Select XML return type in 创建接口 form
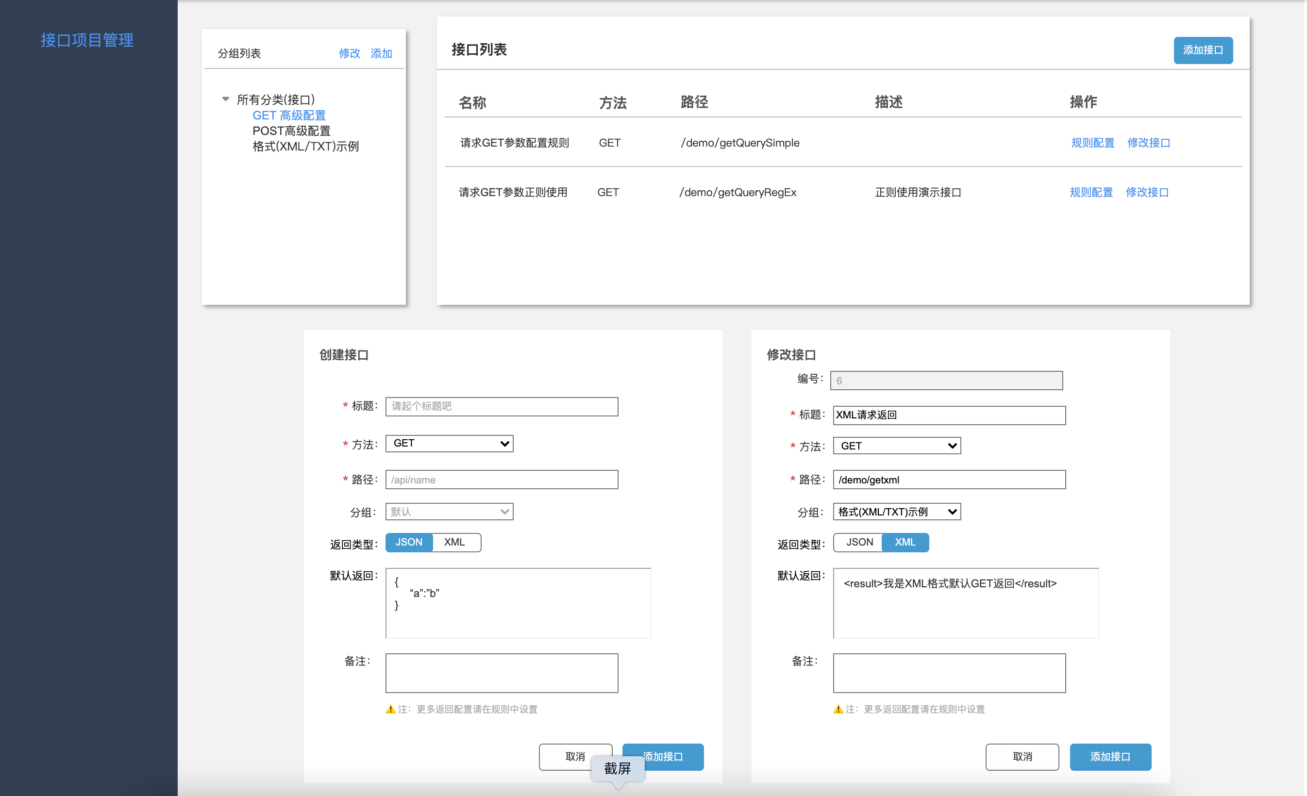 [x=454, y=542]
